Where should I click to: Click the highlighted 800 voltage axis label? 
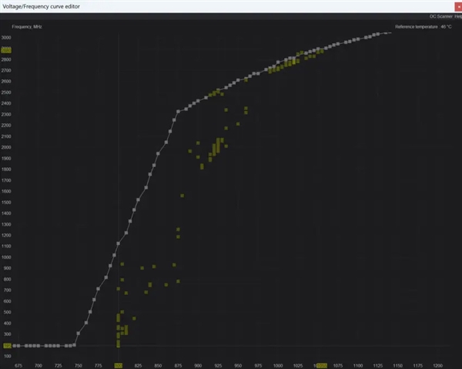click(118, 365)
